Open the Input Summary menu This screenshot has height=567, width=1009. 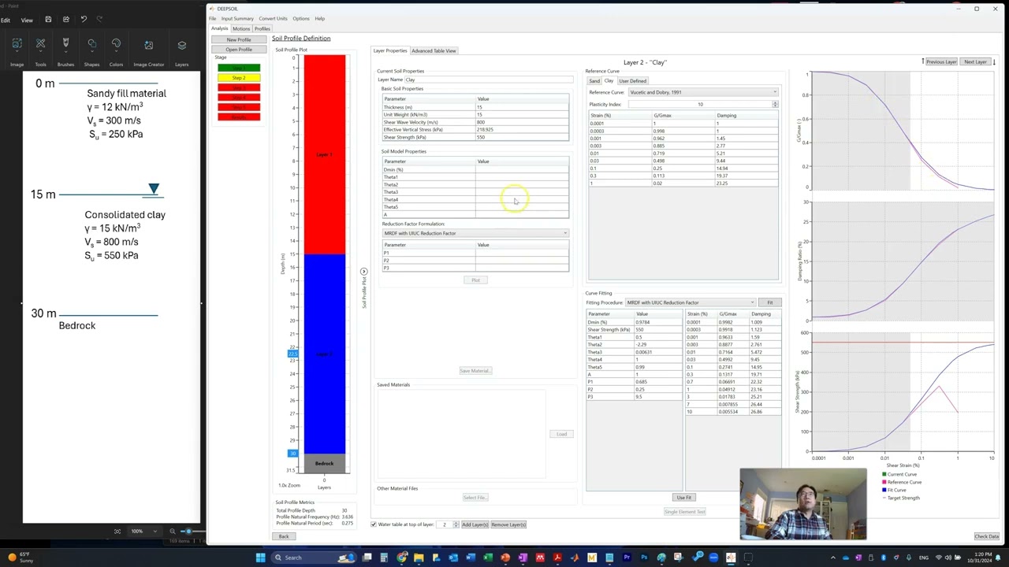pyautogui.click(x=237, y=18)
